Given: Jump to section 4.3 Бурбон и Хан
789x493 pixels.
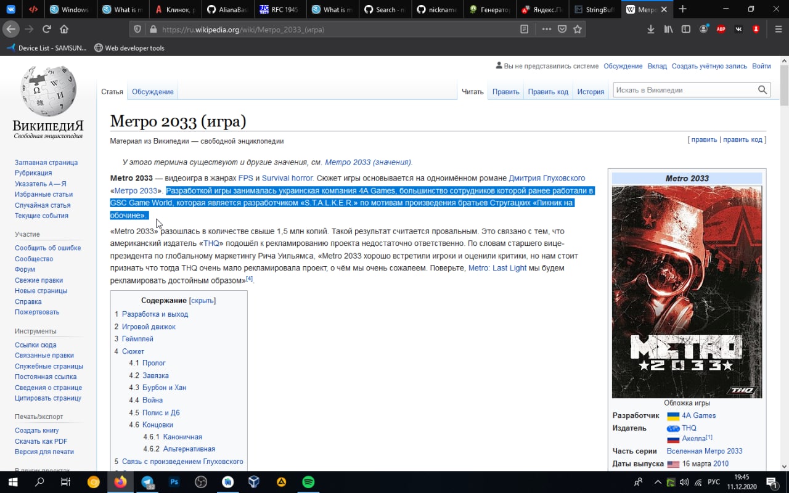Looking at the screenshot, I should point(164,388).
